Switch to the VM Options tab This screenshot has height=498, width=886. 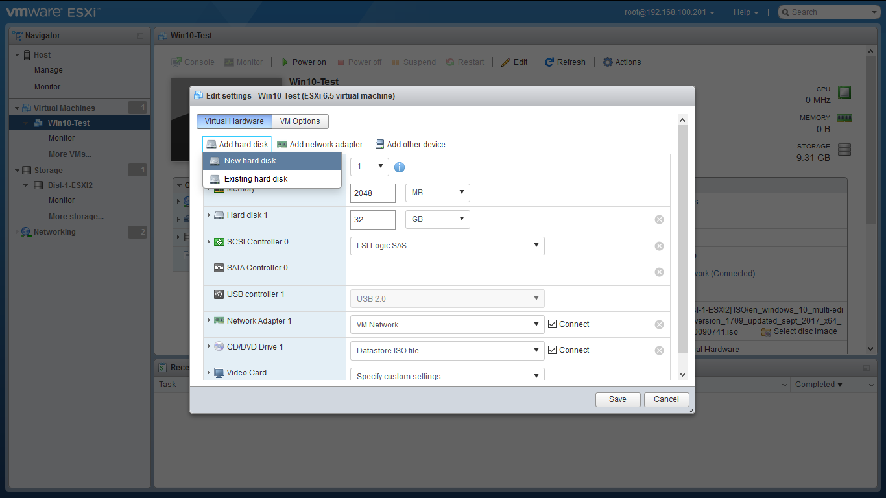pos(300,121)
